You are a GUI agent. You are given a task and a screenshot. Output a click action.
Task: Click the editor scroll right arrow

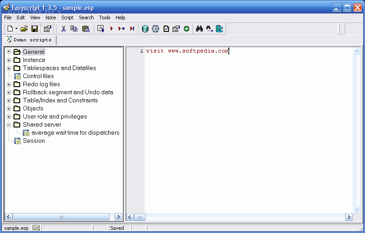coord(349,217)
